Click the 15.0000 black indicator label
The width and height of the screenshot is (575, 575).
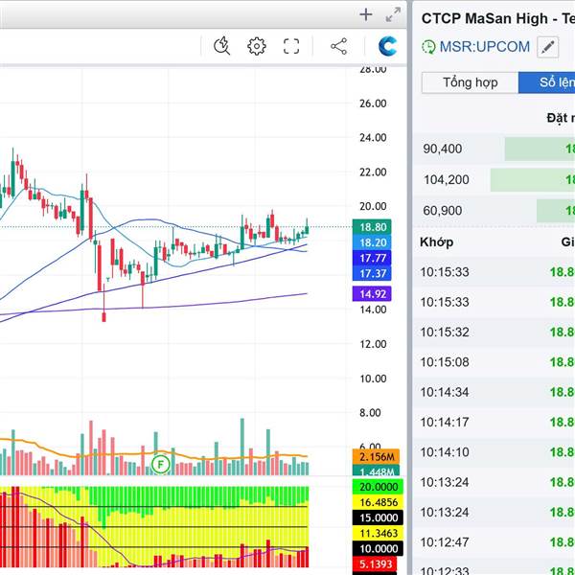(x=378, y=517)
